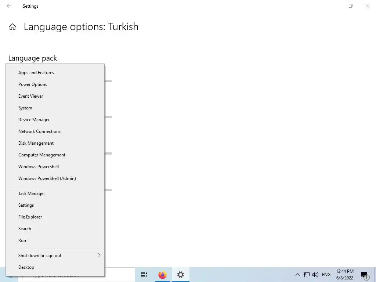Show hidden tray icons chevron
This screenshot has width=376, height=282.
[297, 275]
